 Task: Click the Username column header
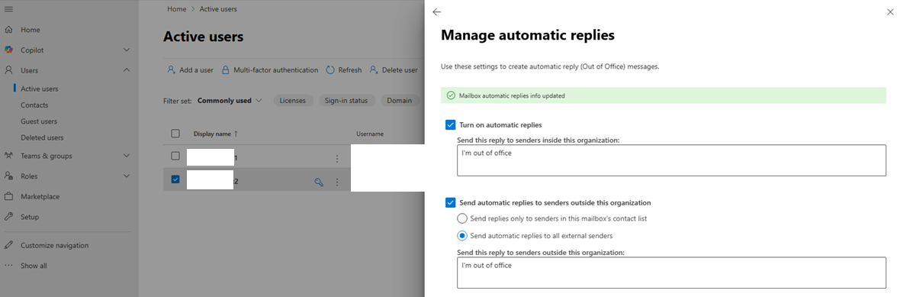pos(369,134)
